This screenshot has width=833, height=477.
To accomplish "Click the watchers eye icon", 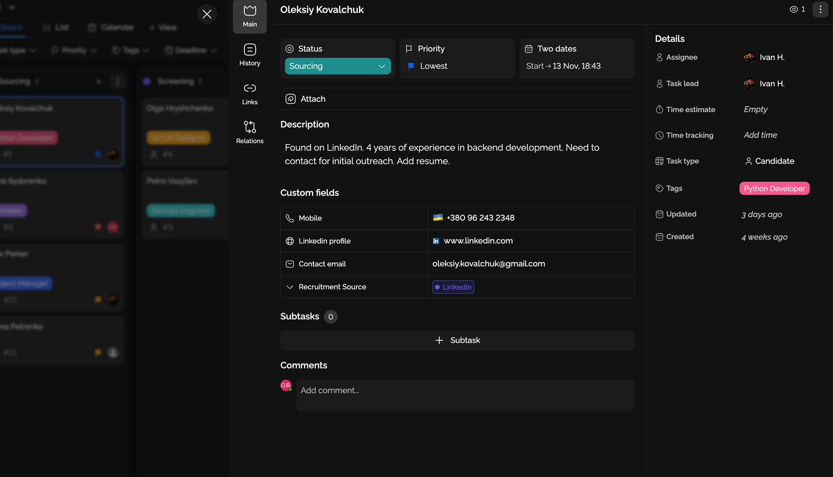I will [x=793, y=9].
